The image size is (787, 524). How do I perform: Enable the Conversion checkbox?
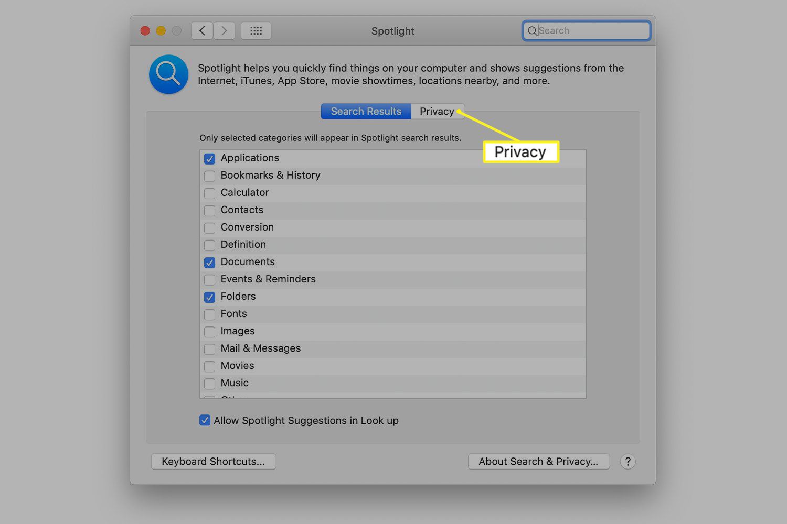click(x=209, y=227)
